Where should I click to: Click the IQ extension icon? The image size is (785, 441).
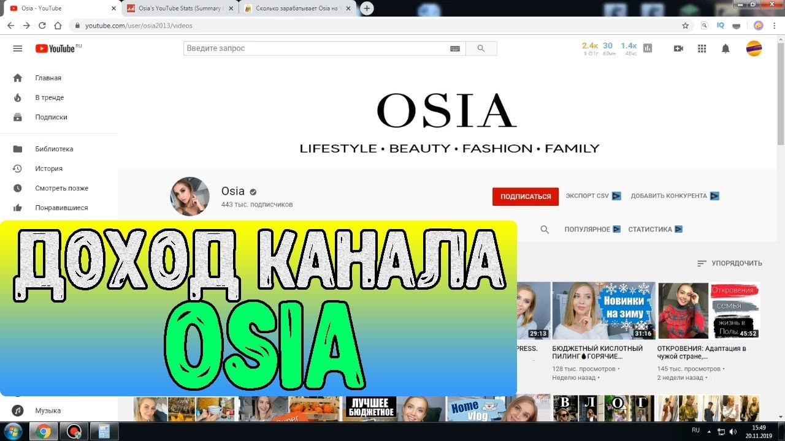(x=721, y=26)
